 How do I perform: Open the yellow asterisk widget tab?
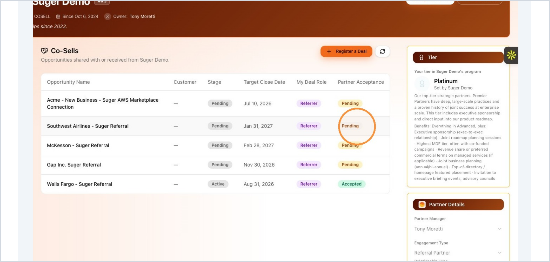coord(511,55)
